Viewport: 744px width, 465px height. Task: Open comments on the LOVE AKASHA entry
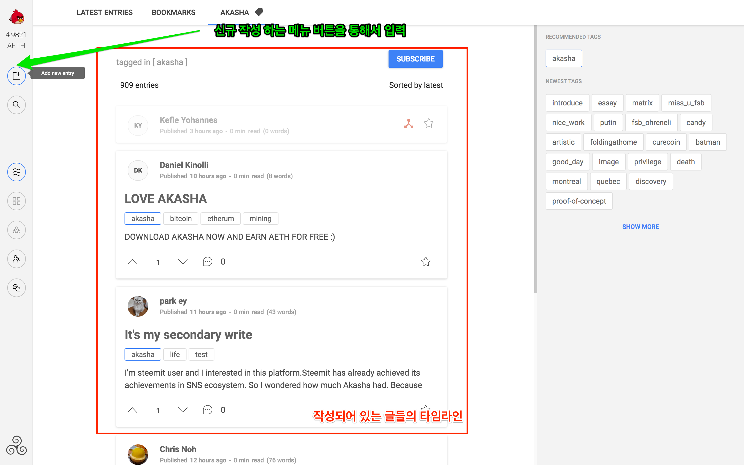pos(207,262)
